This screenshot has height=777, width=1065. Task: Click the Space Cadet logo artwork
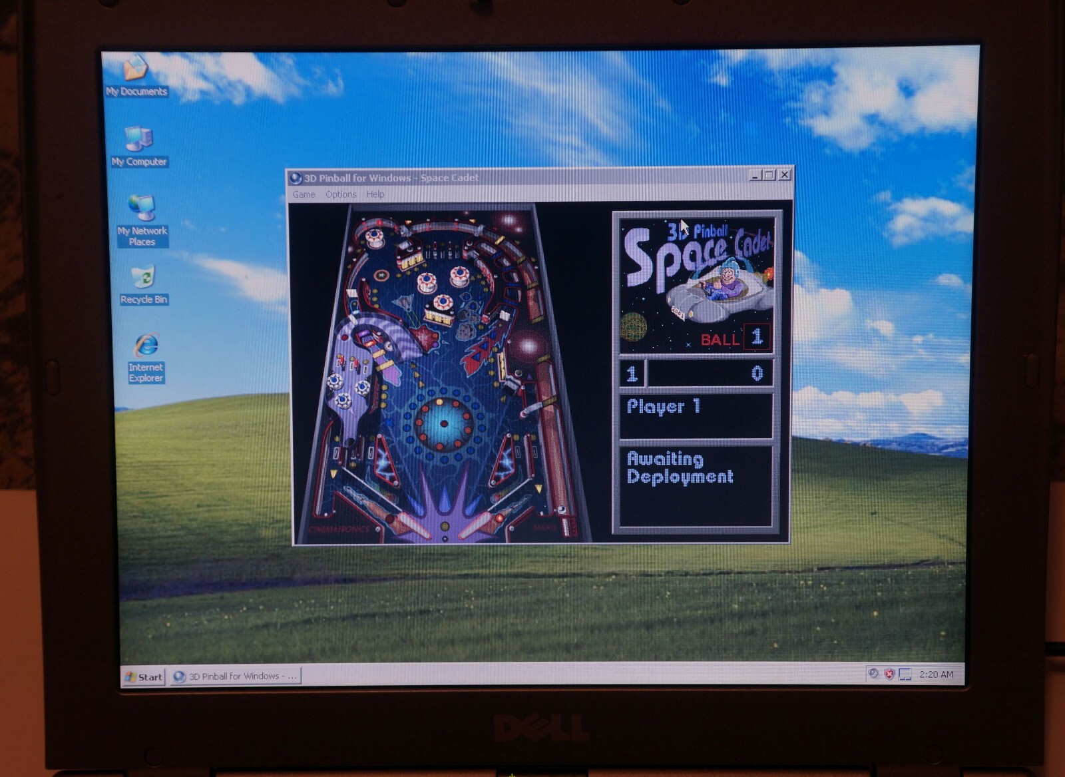(697, 286)
